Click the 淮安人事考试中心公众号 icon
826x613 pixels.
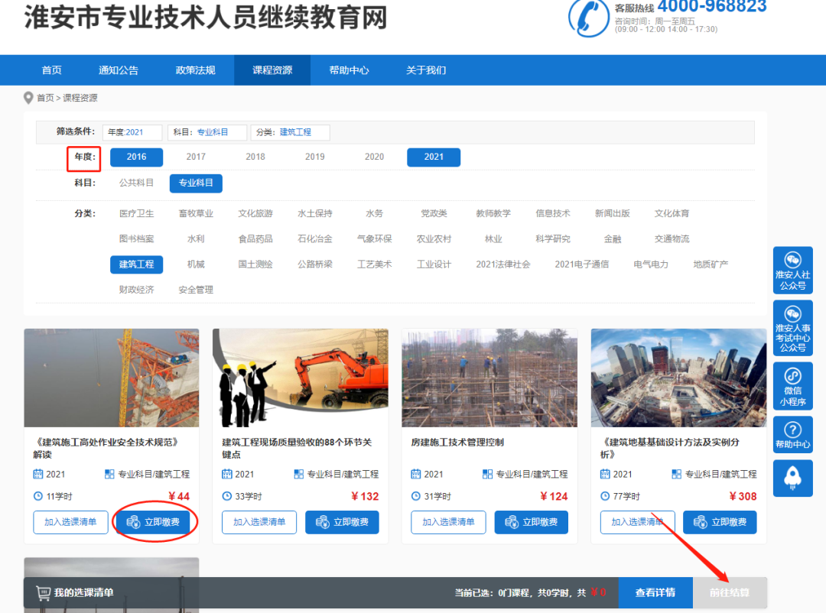793,328
